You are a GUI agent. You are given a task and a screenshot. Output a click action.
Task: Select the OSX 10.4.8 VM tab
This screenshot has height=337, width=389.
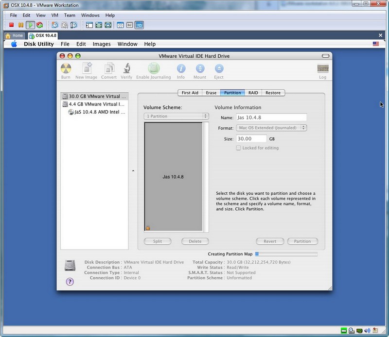(43, 35)
